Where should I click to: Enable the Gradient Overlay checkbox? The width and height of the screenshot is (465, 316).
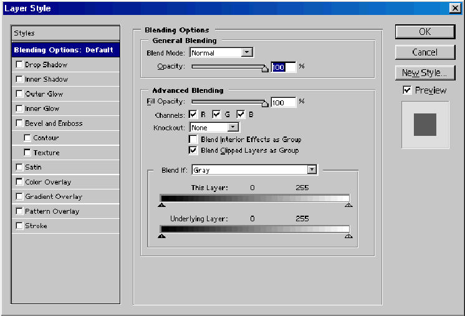tap(19, 196)
